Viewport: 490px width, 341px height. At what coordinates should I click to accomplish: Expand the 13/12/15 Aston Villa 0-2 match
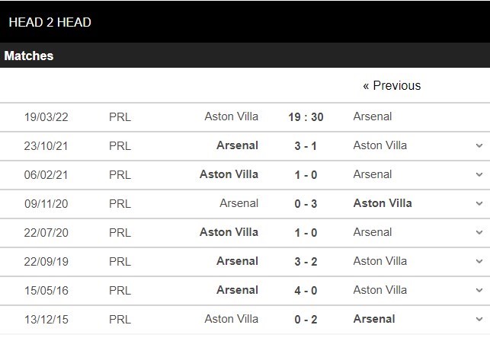pos(479,319)
